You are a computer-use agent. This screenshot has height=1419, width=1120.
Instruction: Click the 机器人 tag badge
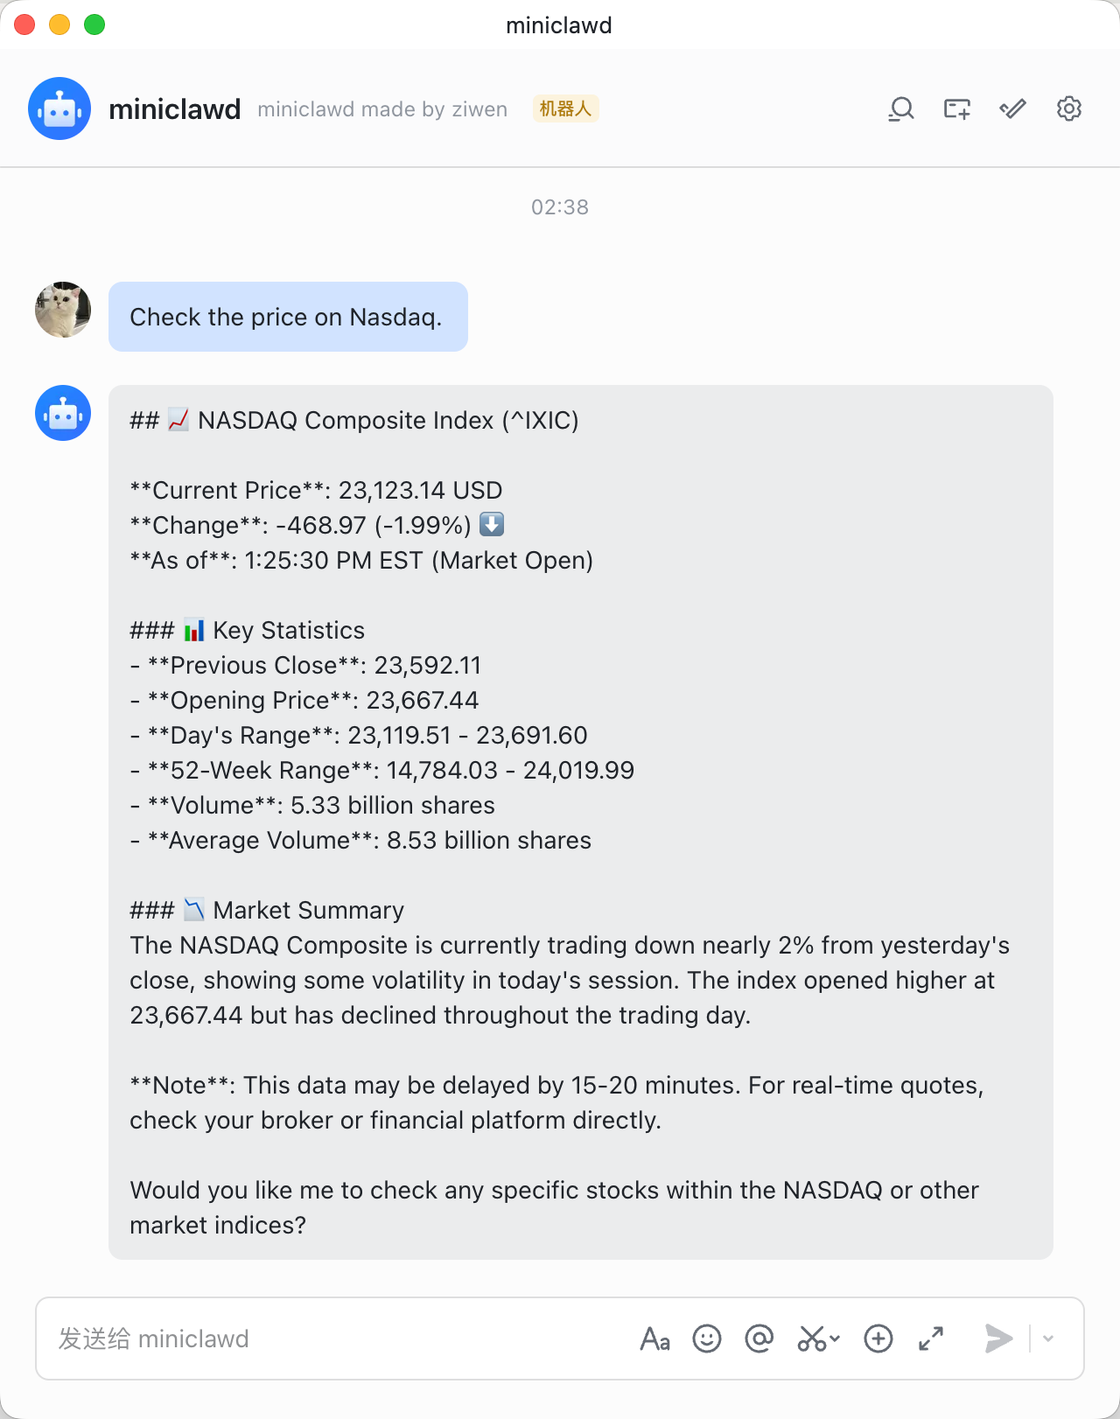tap(566, 108)
